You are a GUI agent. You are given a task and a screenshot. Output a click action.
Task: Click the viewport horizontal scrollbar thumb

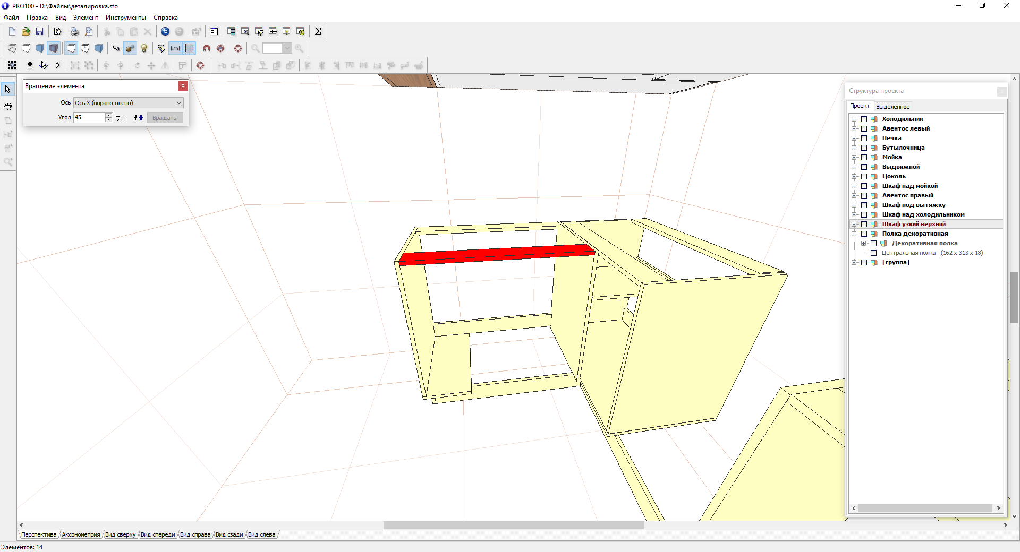[513, 525]
